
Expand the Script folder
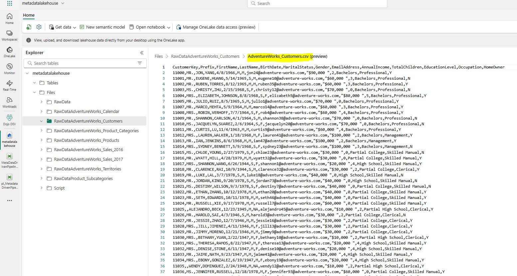(42, 188)
